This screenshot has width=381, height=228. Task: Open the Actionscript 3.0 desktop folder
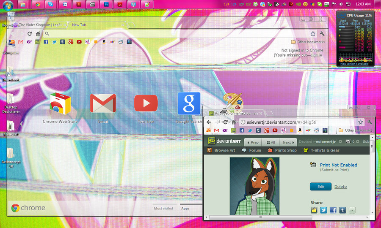tap(11, 158)
